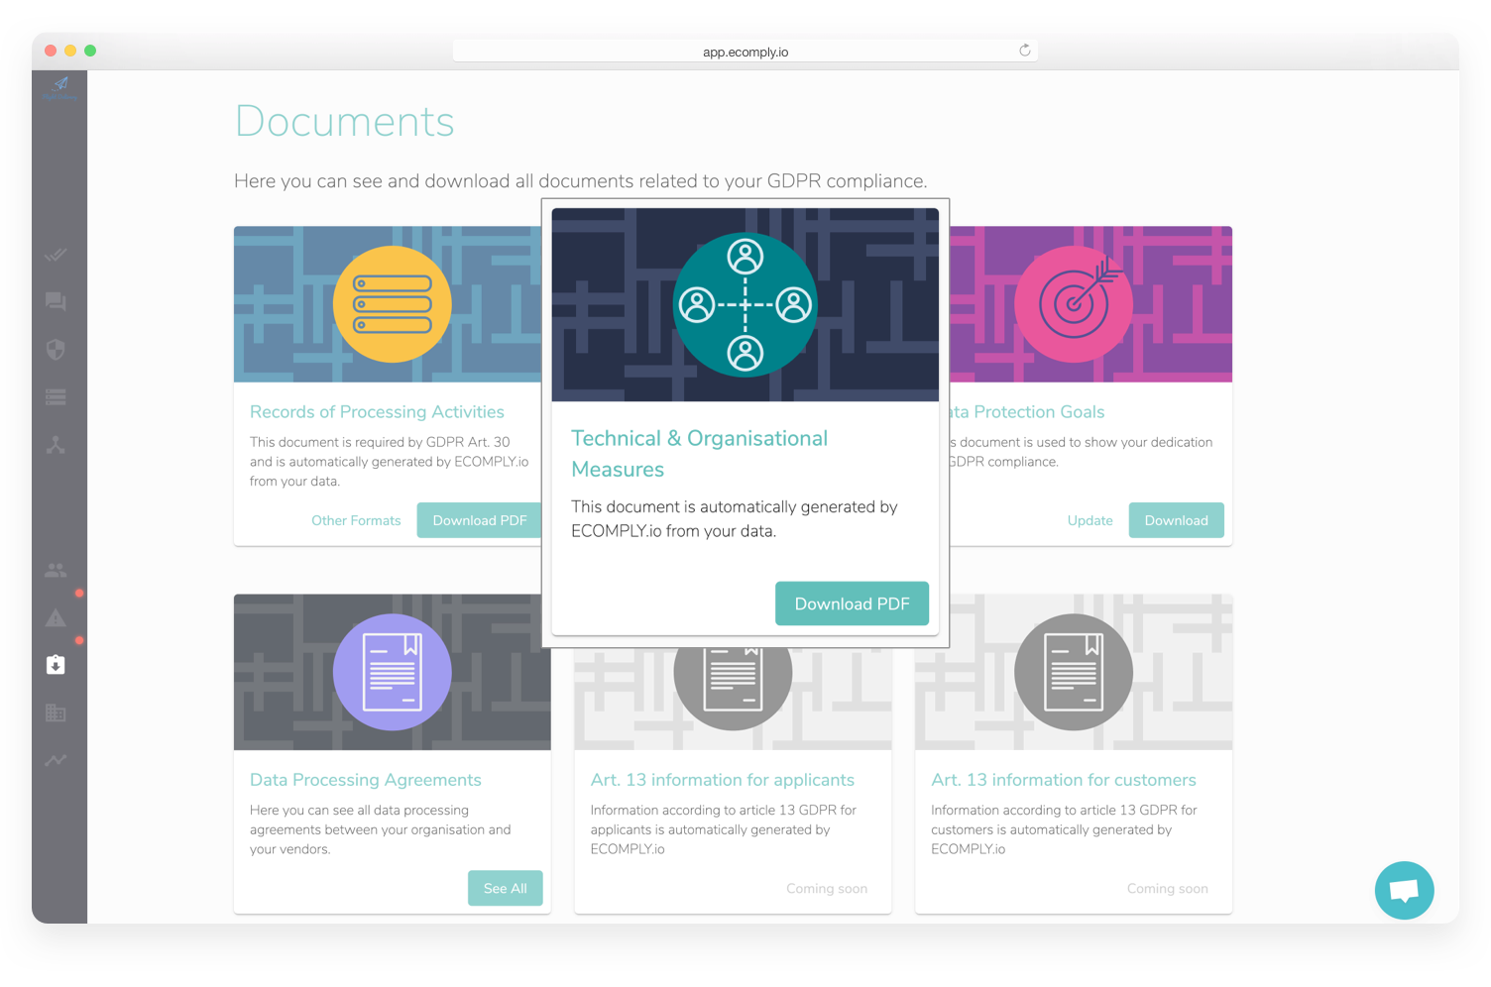Click the Art. 13 customers document image

(x=1074, y=672)
